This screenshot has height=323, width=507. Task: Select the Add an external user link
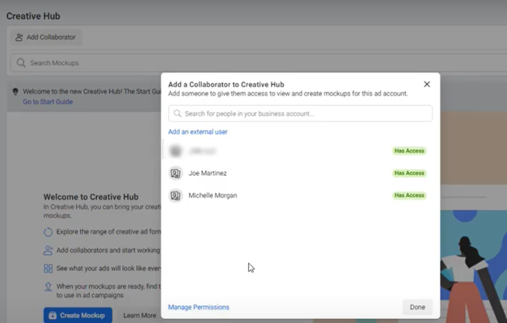pos(197,132)
